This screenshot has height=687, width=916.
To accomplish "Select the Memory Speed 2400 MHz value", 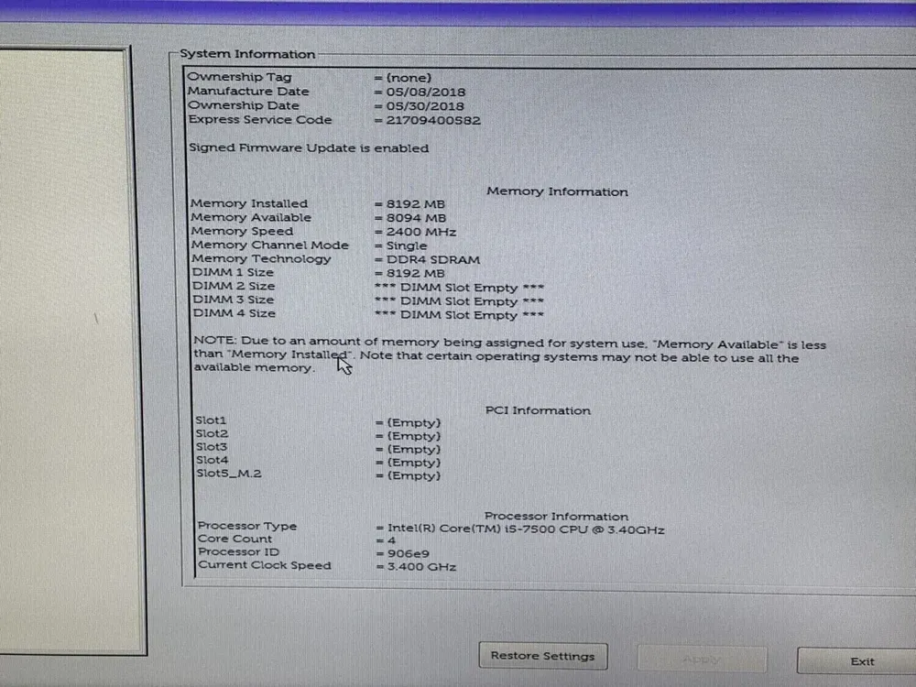I will tap(416, 232).
